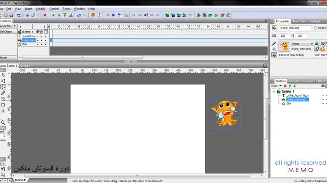Click the red Delete X in Outline panel

click(x=285, y=86)
